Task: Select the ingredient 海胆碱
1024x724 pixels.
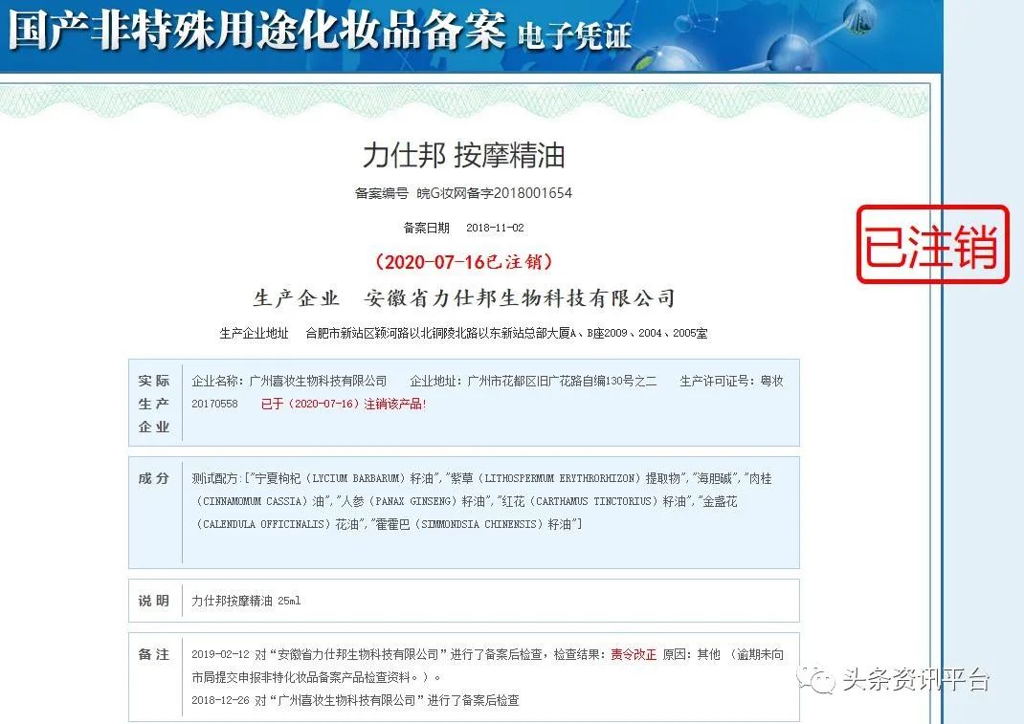Action: click(x=715, y=478)
